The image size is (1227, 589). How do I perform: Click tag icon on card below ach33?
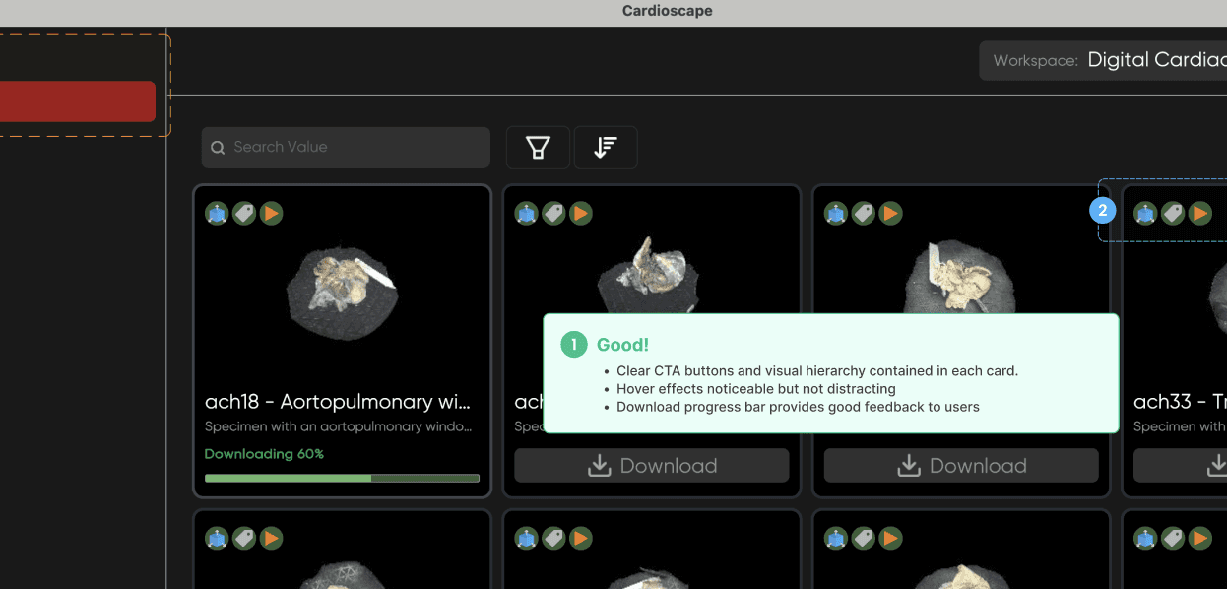click(1173, 538)
